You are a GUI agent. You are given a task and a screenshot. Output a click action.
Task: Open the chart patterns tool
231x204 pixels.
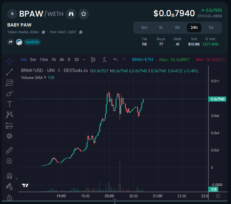[10, 114]
